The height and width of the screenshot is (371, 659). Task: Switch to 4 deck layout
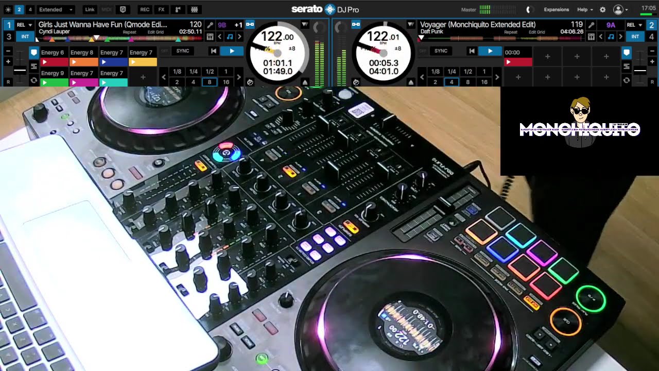[30, 9]
